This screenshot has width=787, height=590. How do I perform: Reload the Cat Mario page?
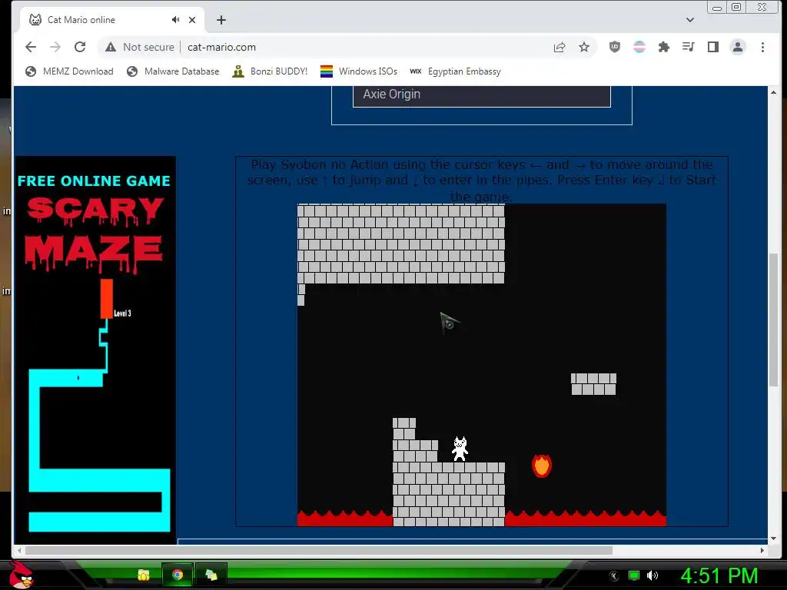[x=80, y=47]
